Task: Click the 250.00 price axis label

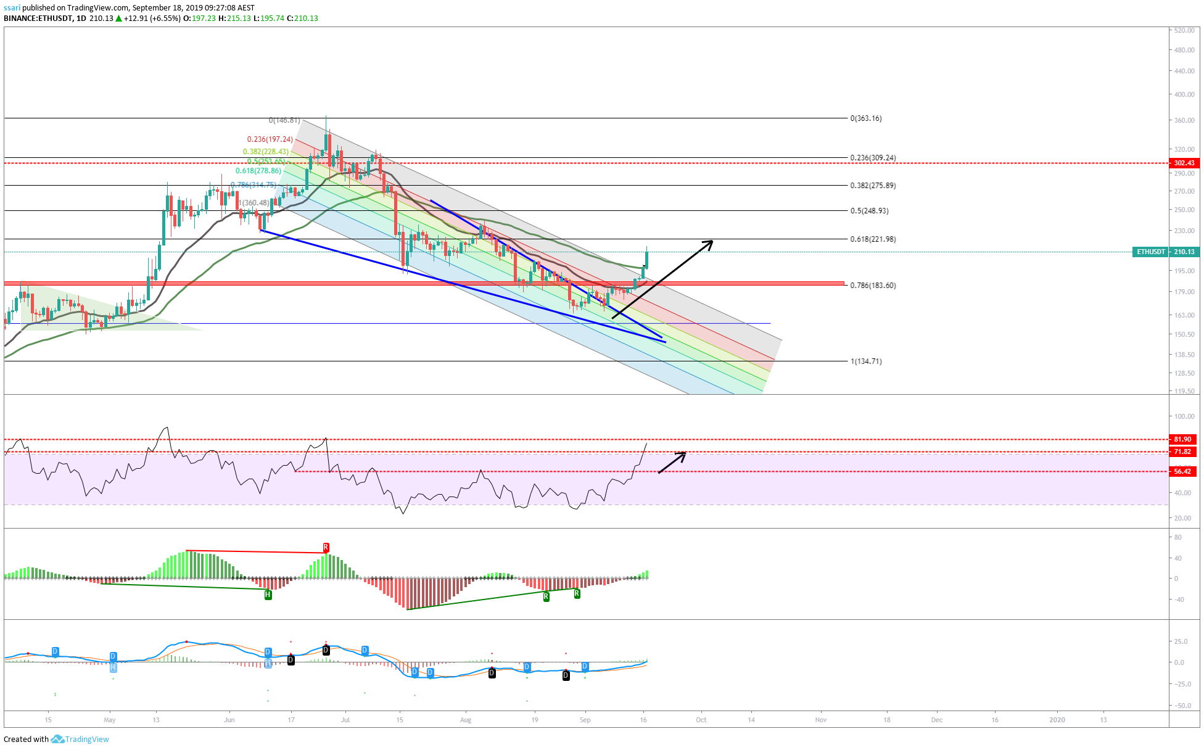Action: (x=1184, y=210)
